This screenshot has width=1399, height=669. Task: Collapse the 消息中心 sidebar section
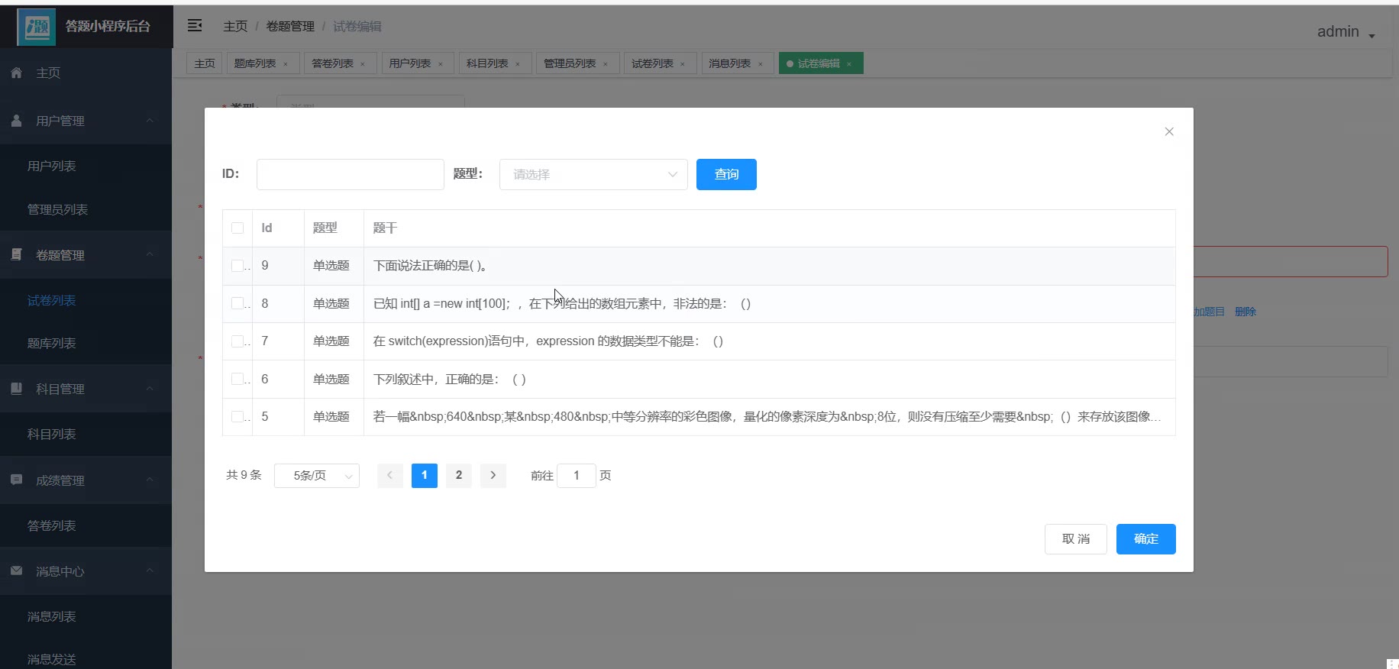click(x=150, y=570)
